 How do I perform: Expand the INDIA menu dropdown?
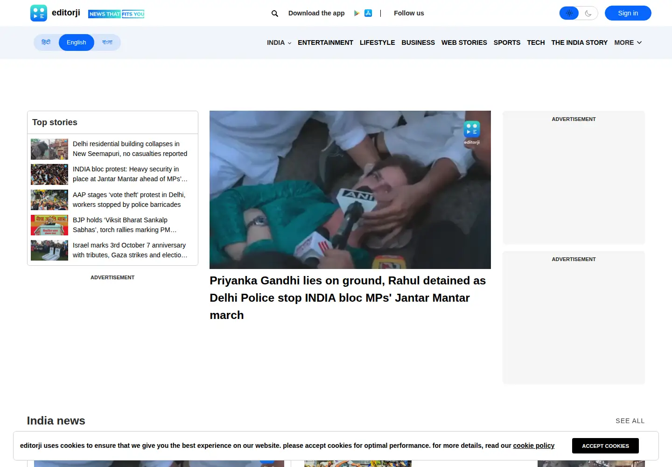[279, 42]
